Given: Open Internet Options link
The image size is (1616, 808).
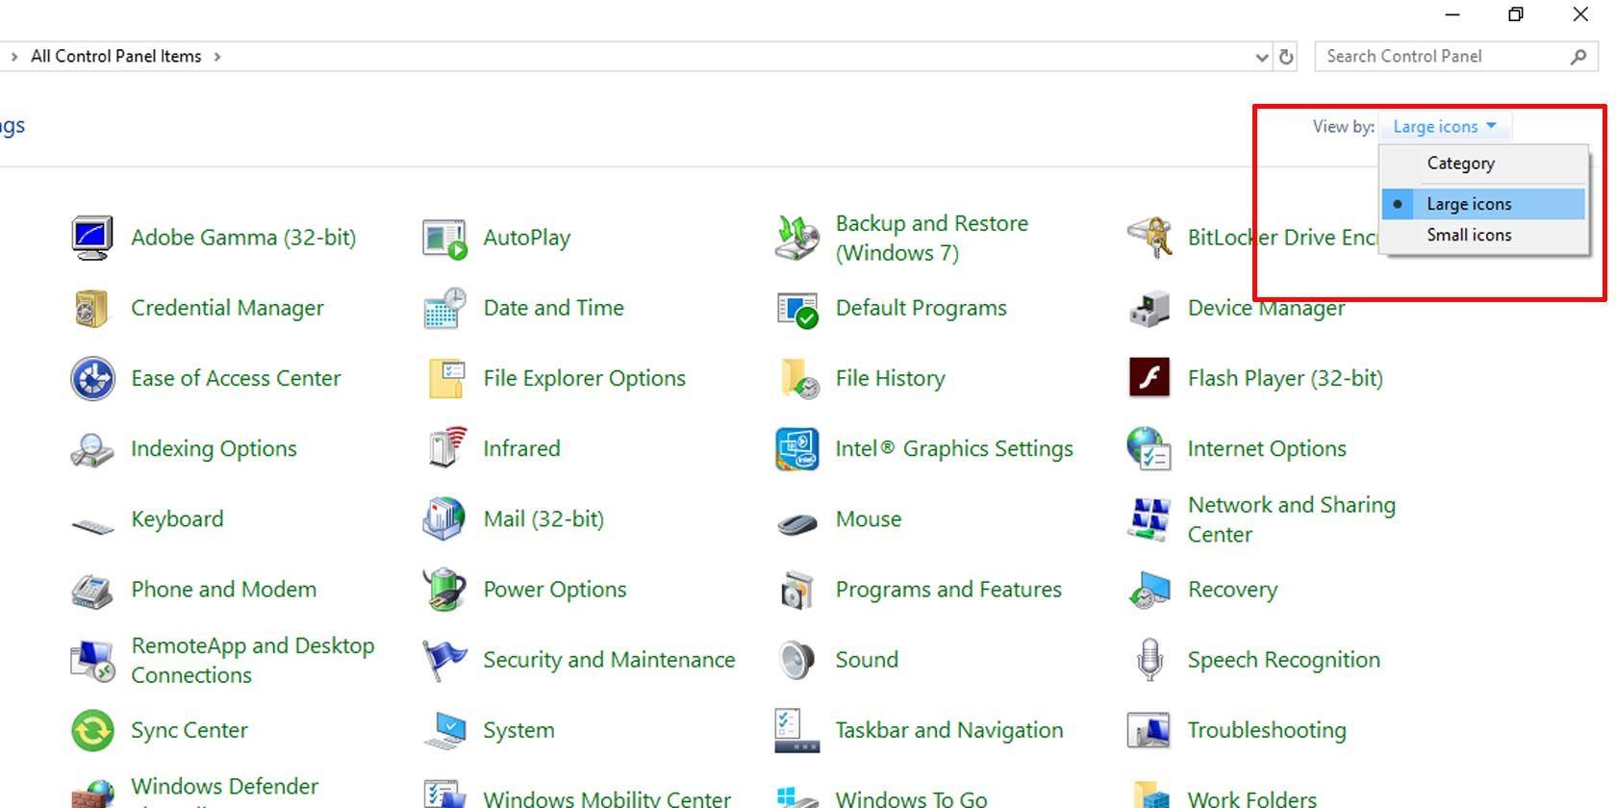Looking at the screenshot, I should [1266, 448].
